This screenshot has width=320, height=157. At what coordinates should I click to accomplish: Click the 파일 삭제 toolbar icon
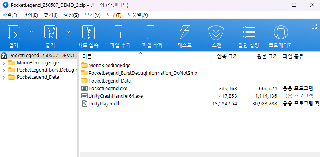point(152,32)
